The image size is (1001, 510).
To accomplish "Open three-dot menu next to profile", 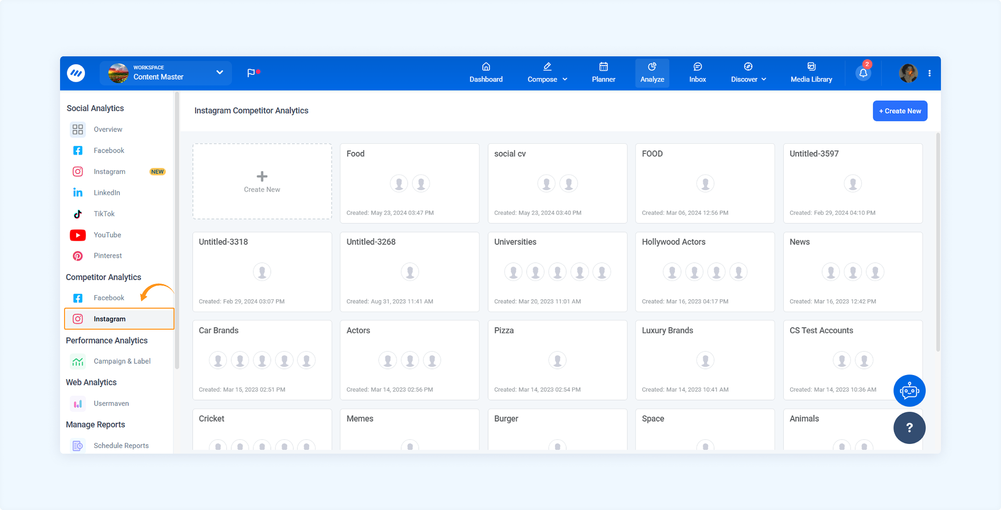I will point(930,73).
